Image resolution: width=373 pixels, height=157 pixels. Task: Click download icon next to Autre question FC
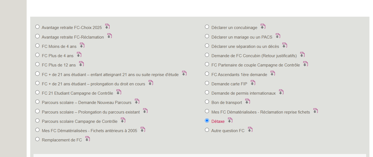pos(250,130)
